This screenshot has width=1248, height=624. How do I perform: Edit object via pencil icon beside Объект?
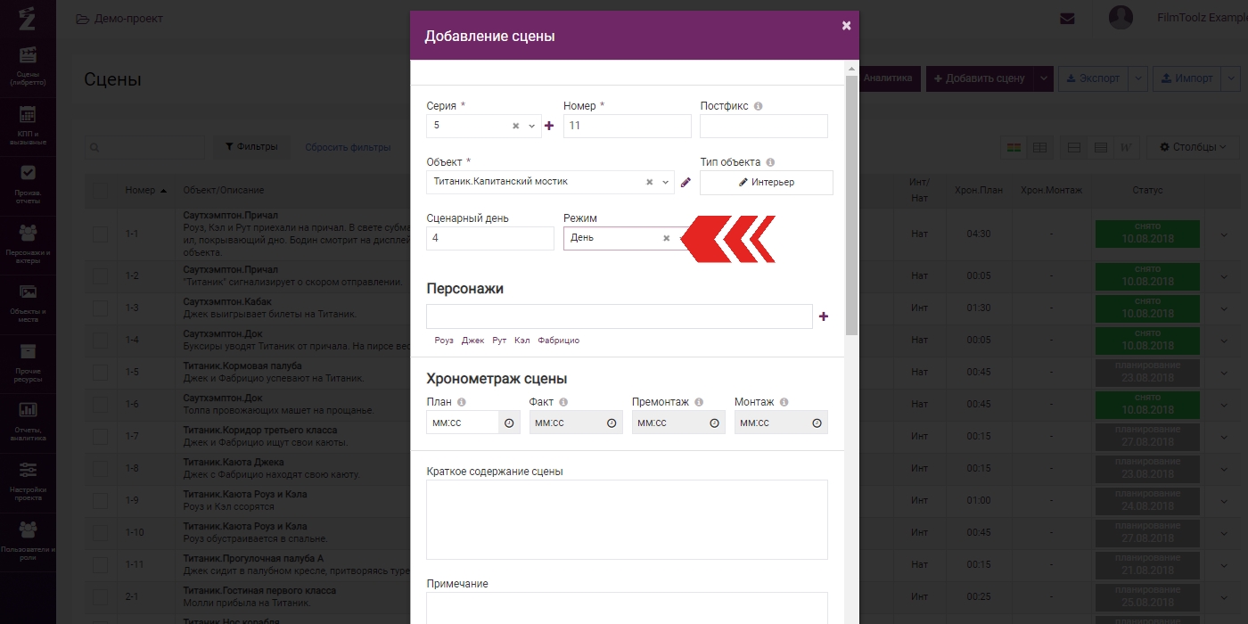(x=686, y=182)
